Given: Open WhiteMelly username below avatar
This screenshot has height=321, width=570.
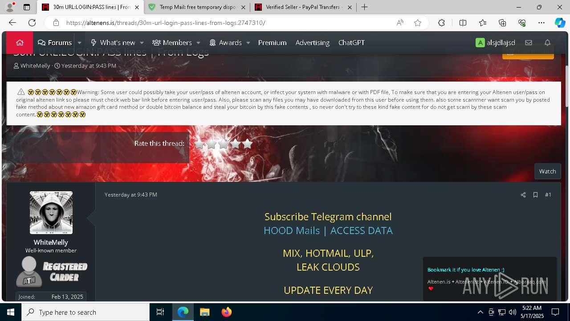Looking at the screenshot, I should [x=51, y=243].
